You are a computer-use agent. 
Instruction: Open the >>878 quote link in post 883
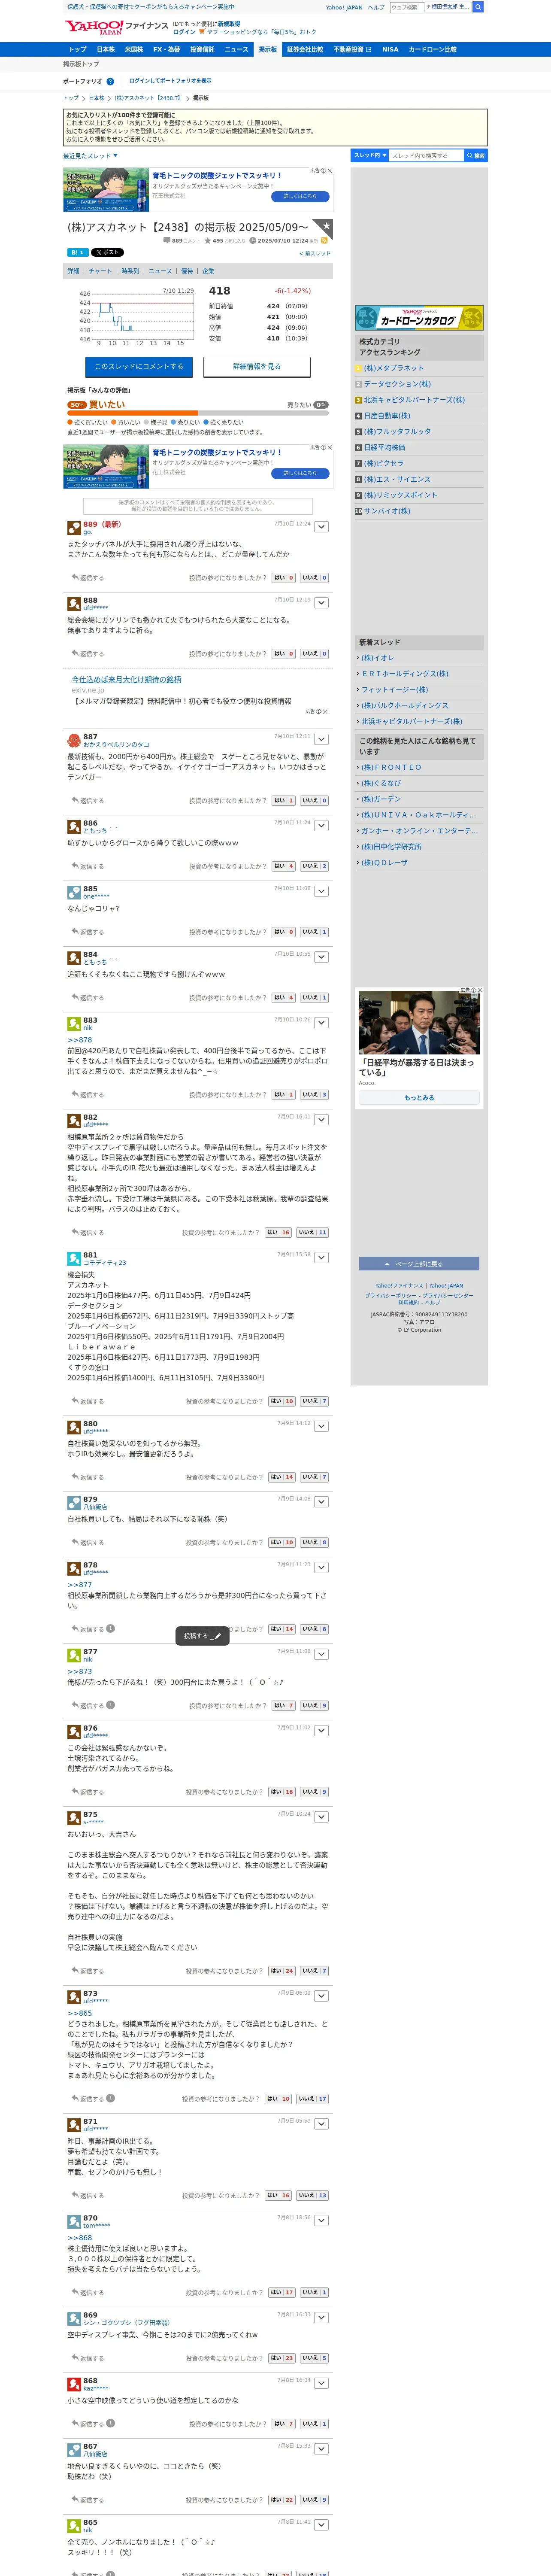coord(79,1040)
